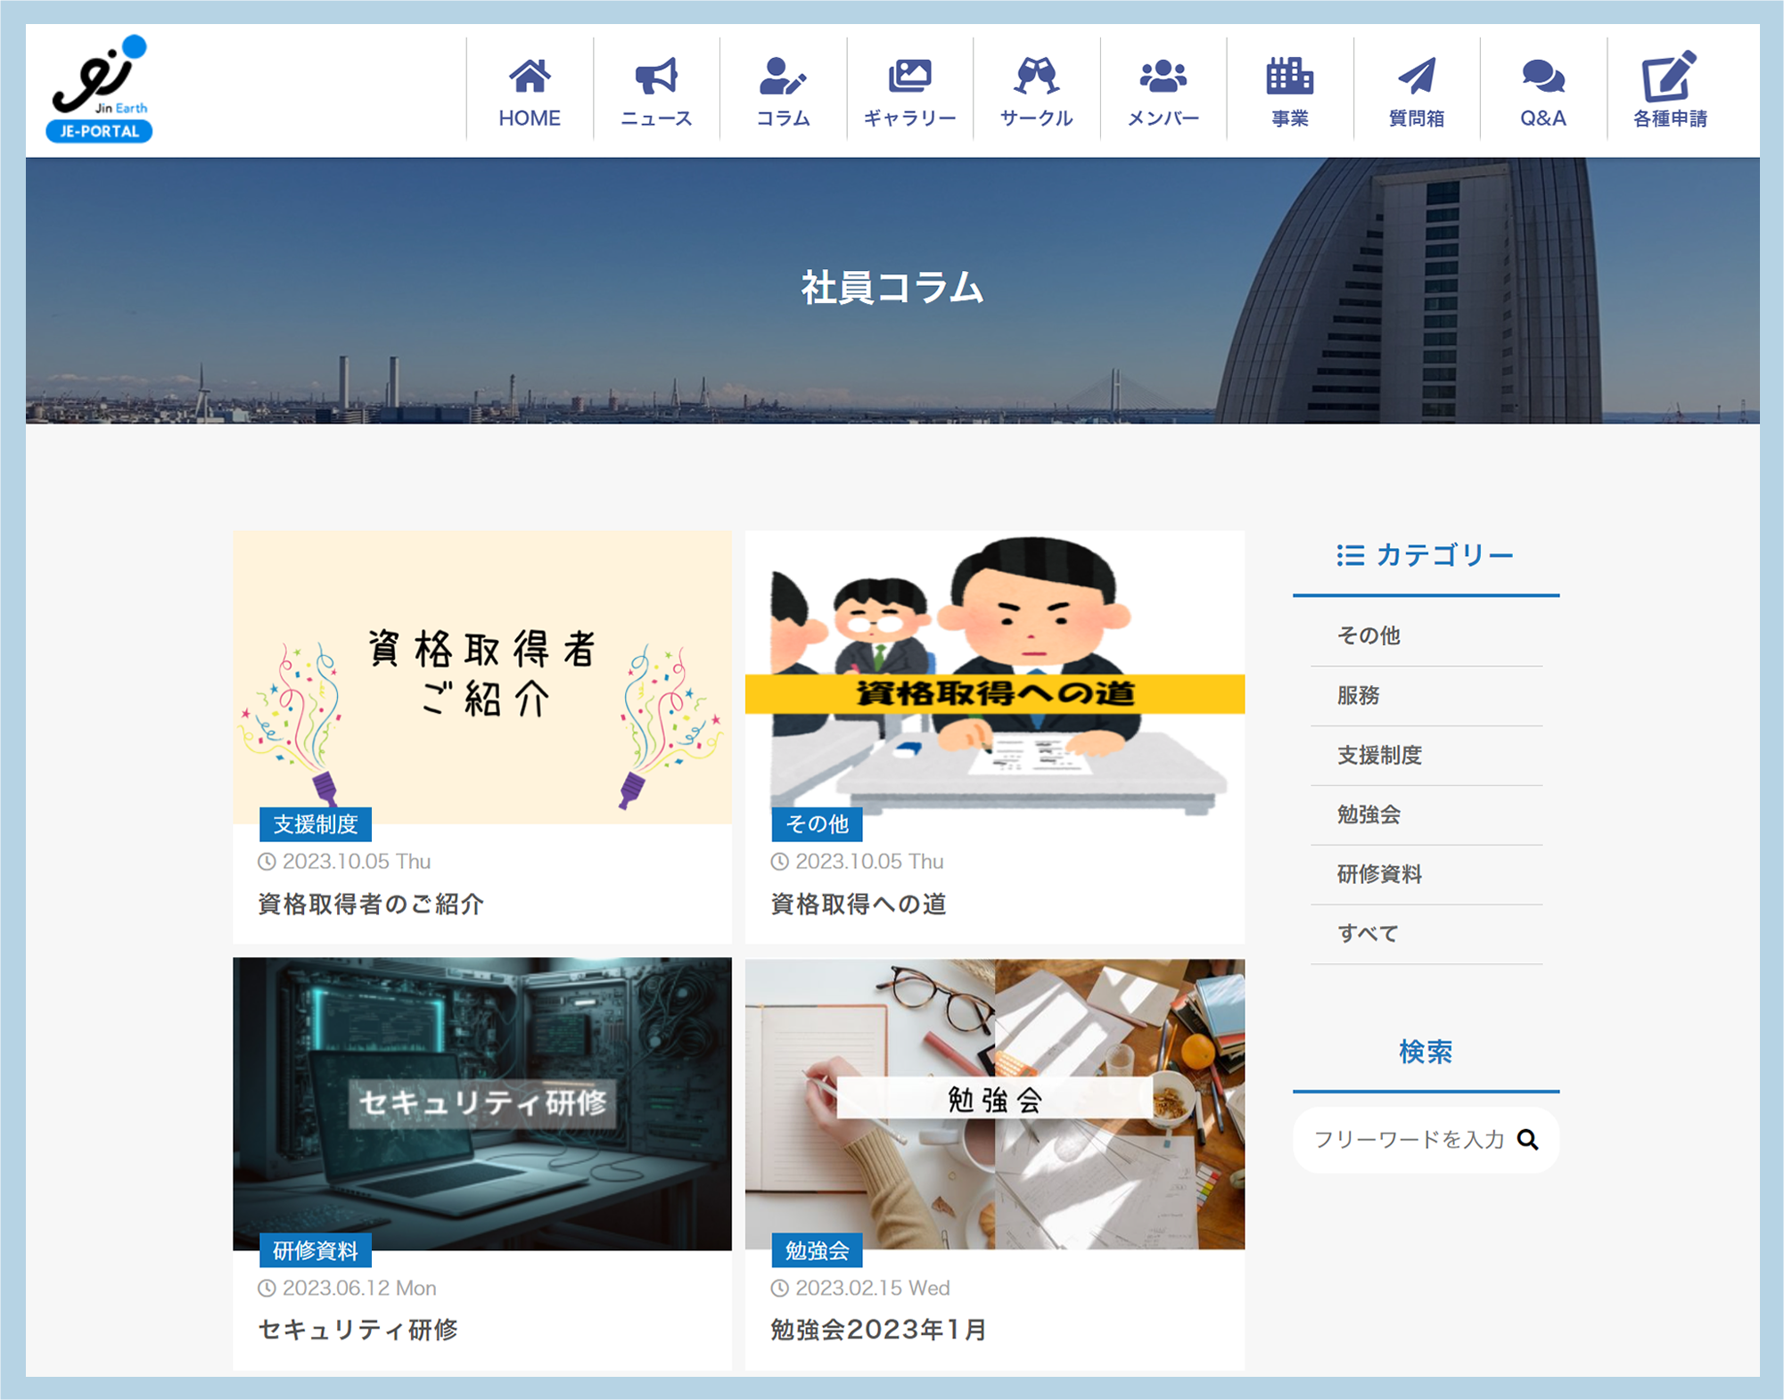Click the date 2023.02.15 Wed

tap(873, 1288)
